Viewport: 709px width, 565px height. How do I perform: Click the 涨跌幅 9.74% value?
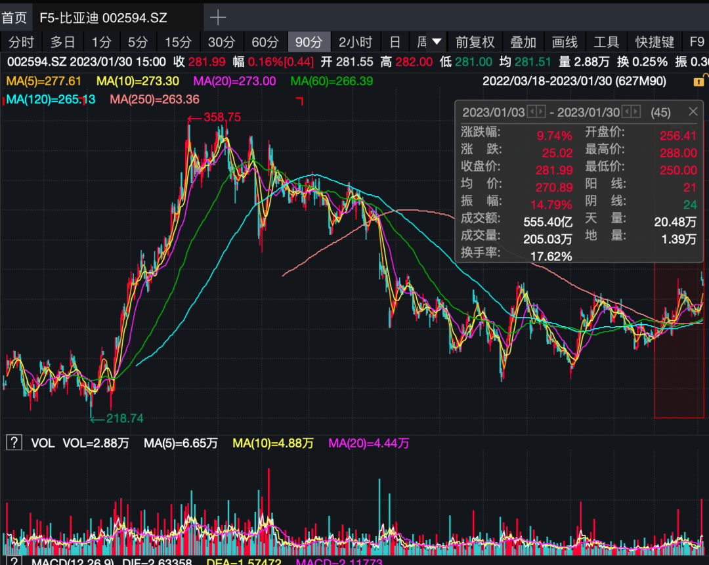point(554,136)
